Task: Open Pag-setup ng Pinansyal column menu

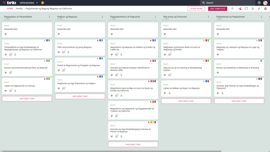Action: [209, 17]
